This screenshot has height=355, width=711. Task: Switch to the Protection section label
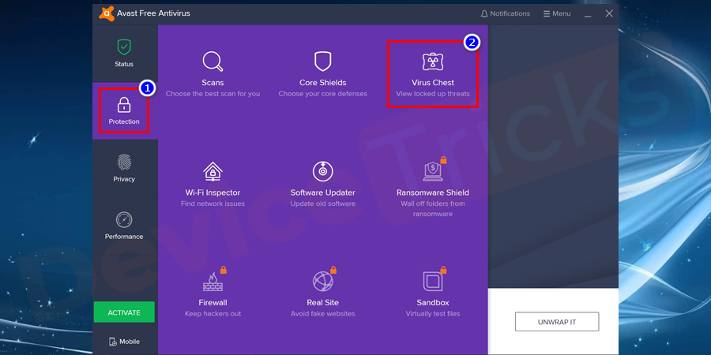pyautogui.click(x=124, y=121)
